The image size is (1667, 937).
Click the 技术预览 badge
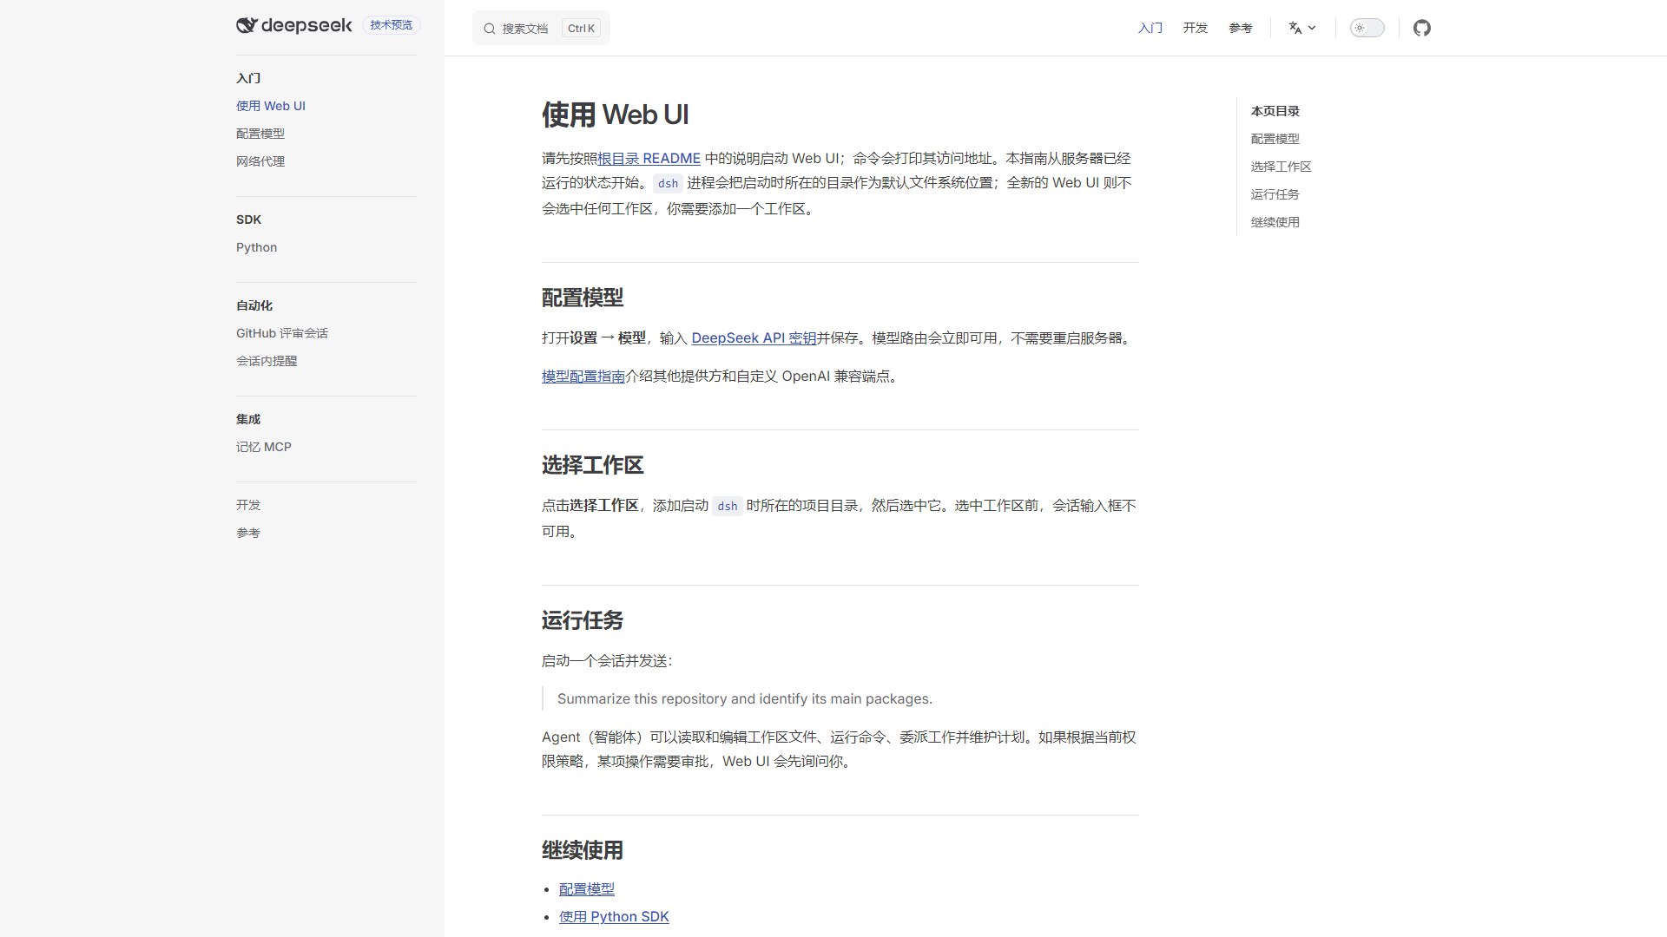click(392, 25)
